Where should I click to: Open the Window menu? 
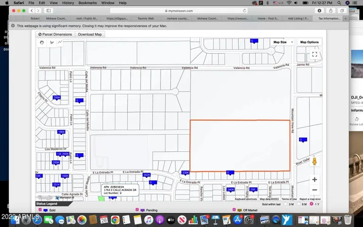[x=108, y=3]
